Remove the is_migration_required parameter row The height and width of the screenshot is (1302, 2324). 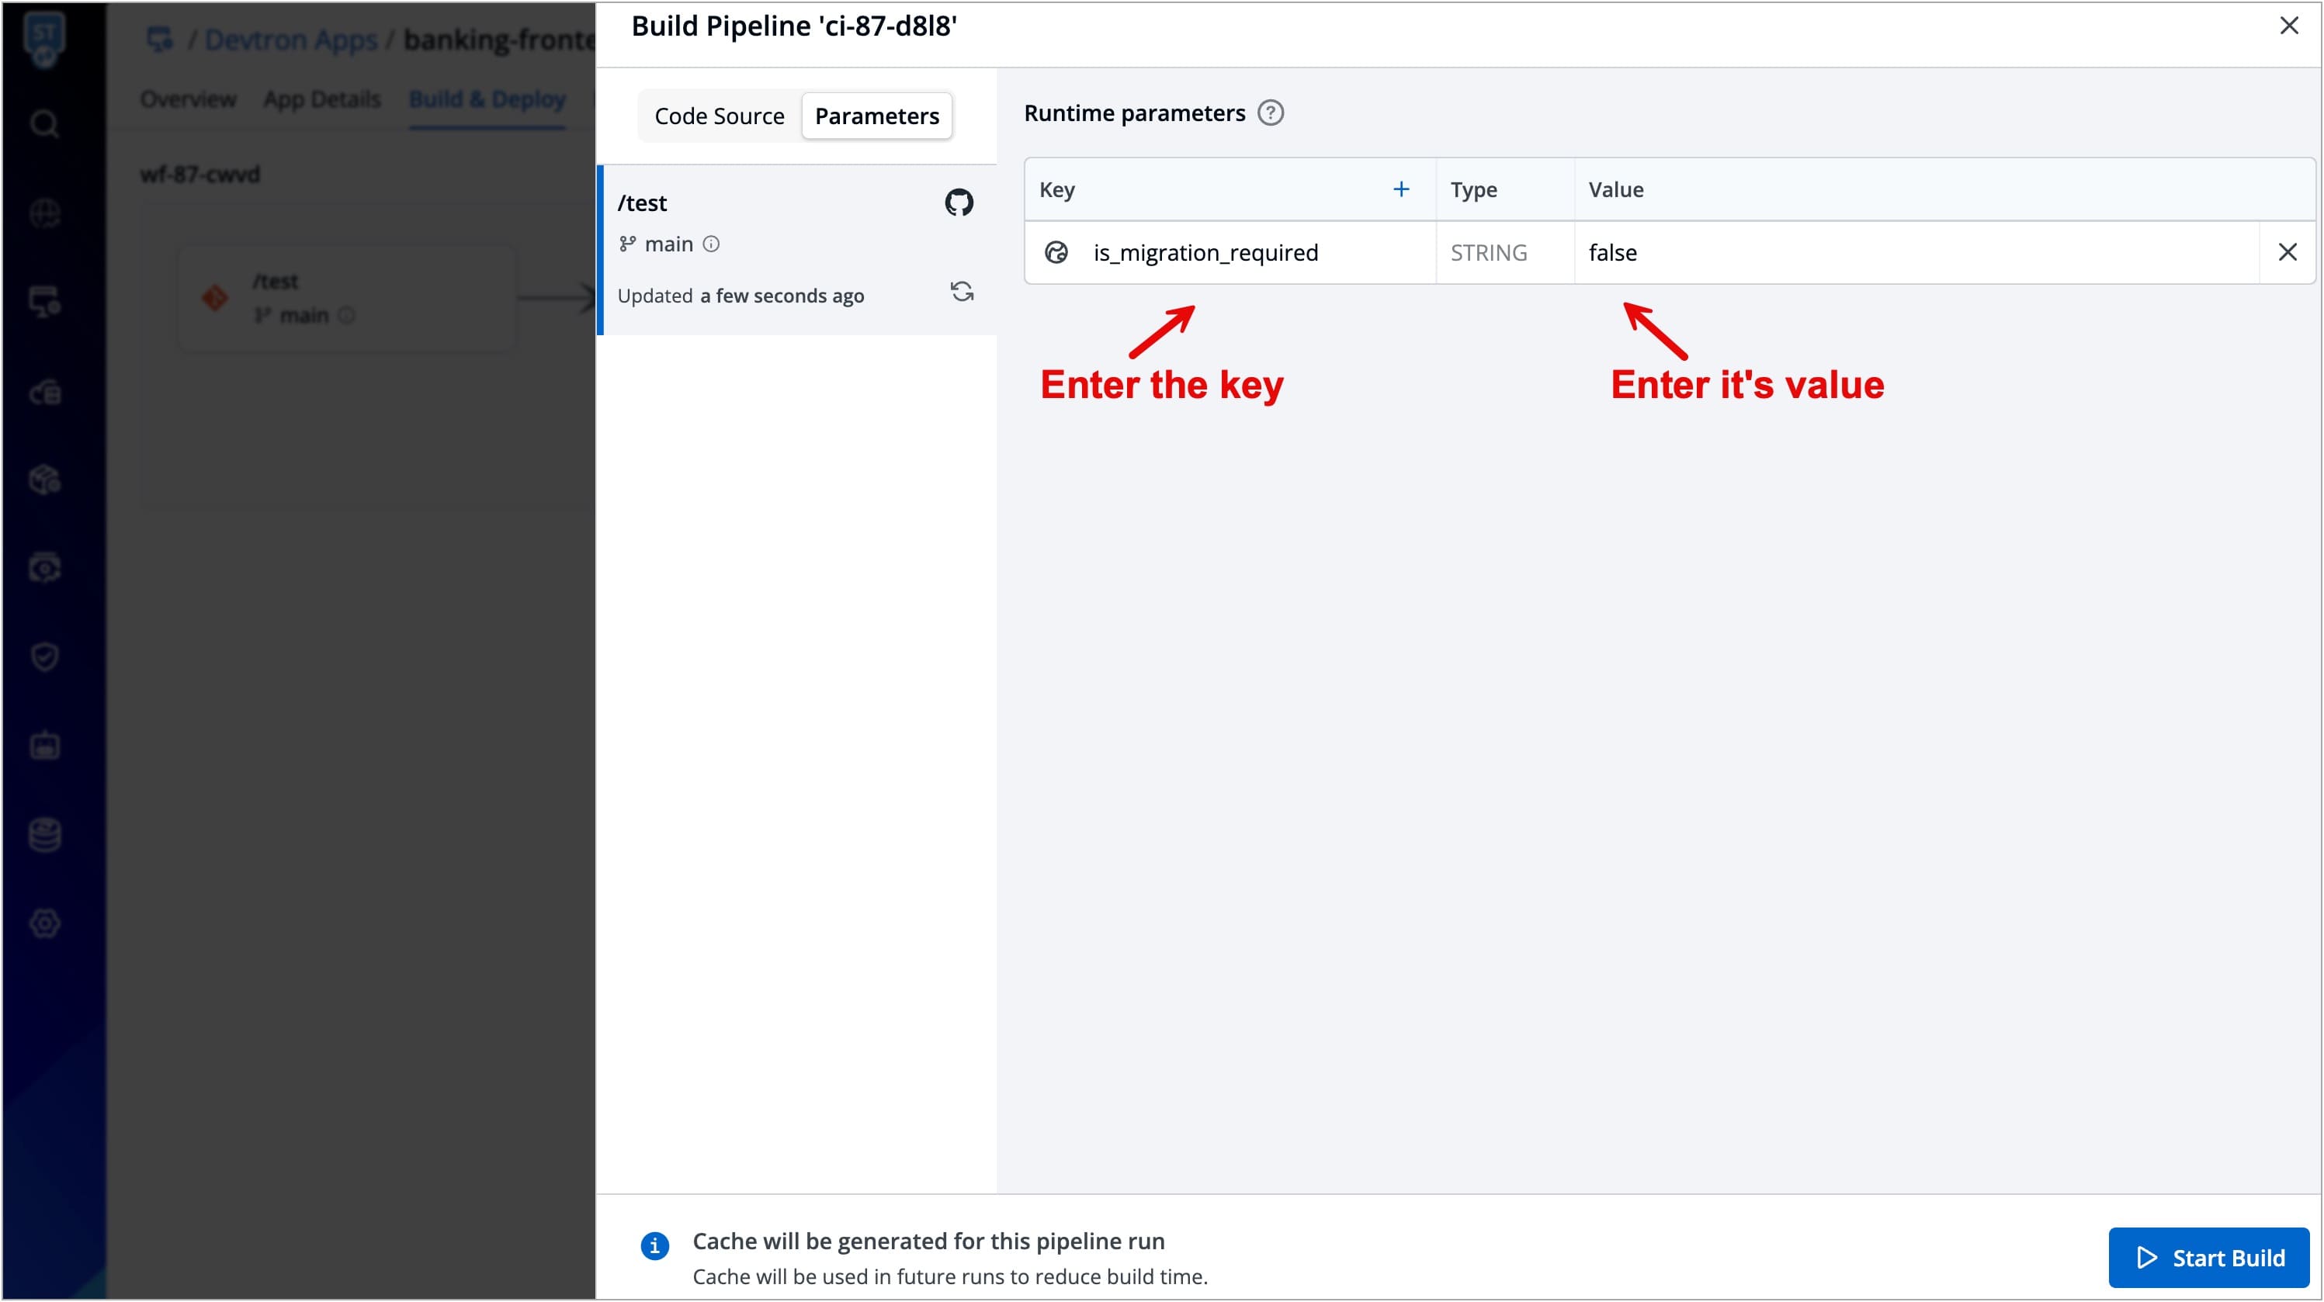click(2287, 252)
